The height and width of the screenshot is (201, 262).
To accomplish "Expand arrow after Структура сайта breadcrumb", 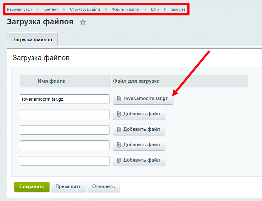I will 106,10.
